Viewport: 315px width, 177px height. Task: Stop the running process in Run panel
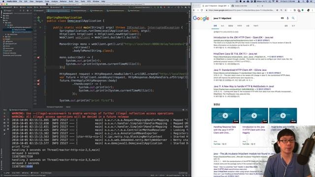pos(4,117)
